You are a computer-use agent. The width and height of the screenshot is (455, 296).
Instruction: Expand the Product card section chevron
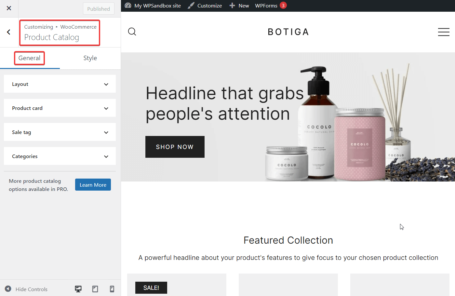pyautogui.click(x=106, y=108)
